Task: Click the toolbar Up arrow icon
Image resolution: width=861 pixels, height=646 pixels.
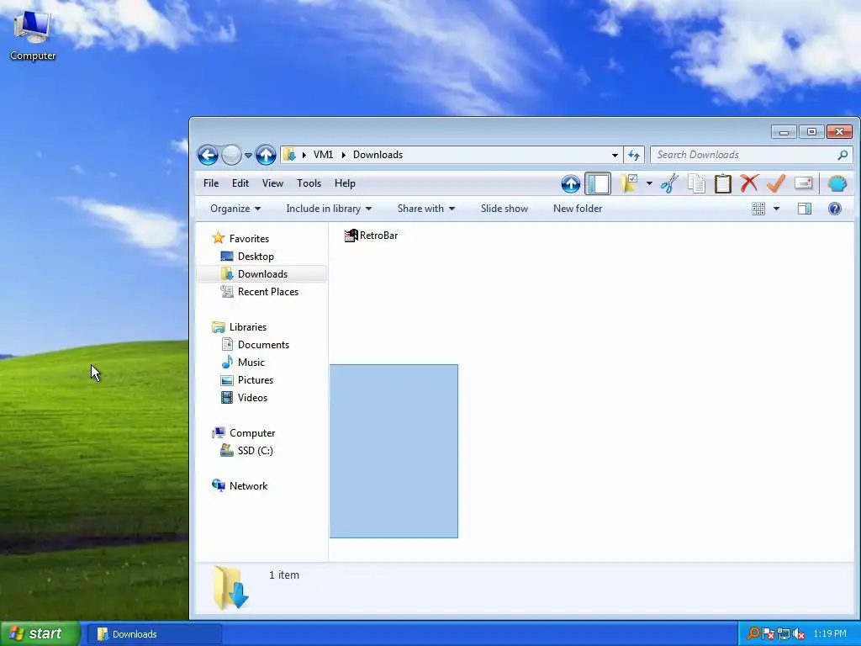Action: [571, 183]
